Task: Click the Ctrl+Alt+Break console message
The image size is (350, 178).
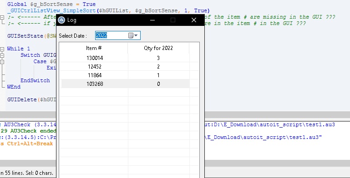Action: [27, 143]
